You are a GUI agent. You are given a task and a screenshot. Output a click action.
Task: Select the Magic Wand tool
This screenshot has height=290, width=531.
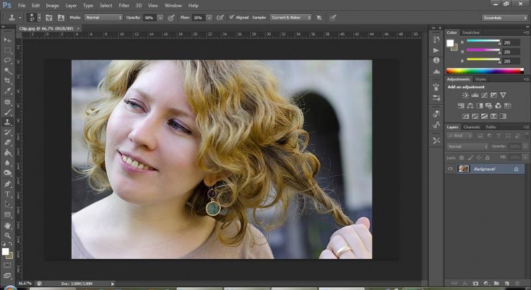click(x=7, y=70)
